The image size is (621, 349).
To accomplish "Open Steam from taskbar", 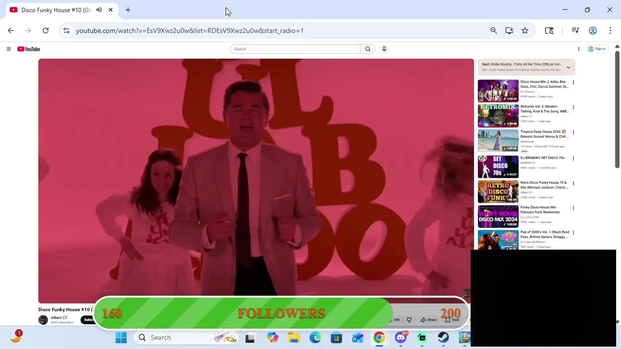I will tap(443, 337).
